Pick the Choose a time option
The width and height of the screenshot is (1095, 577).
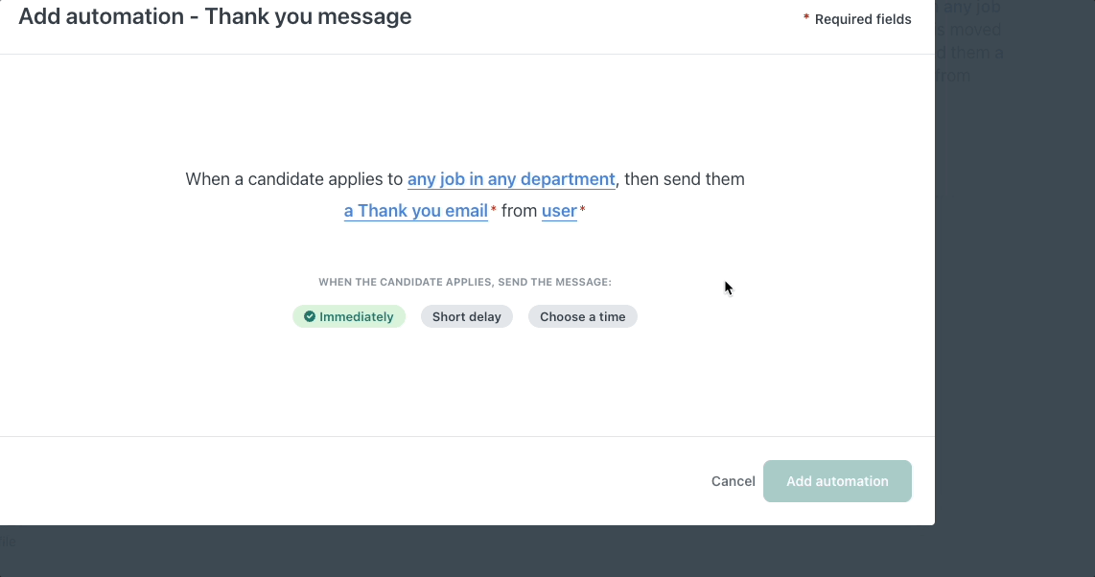click(x=582, y=316)
